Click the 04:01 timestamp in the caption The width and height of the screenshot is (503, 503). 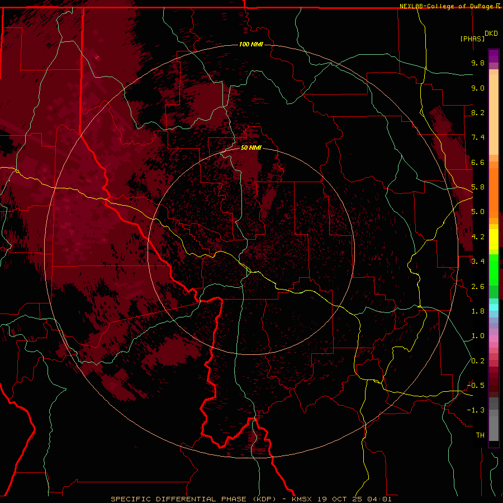coord(379,499)
